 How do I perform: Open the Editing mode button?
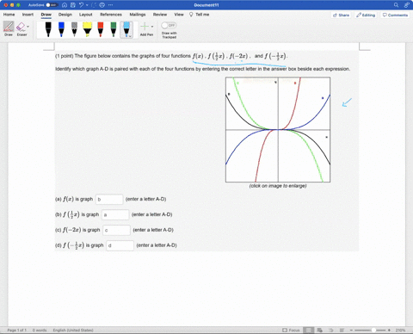366,15
